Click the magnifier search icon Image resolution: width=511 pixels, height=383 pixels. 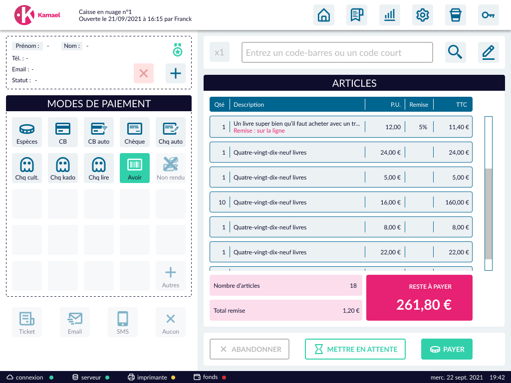tap(455, 52)
